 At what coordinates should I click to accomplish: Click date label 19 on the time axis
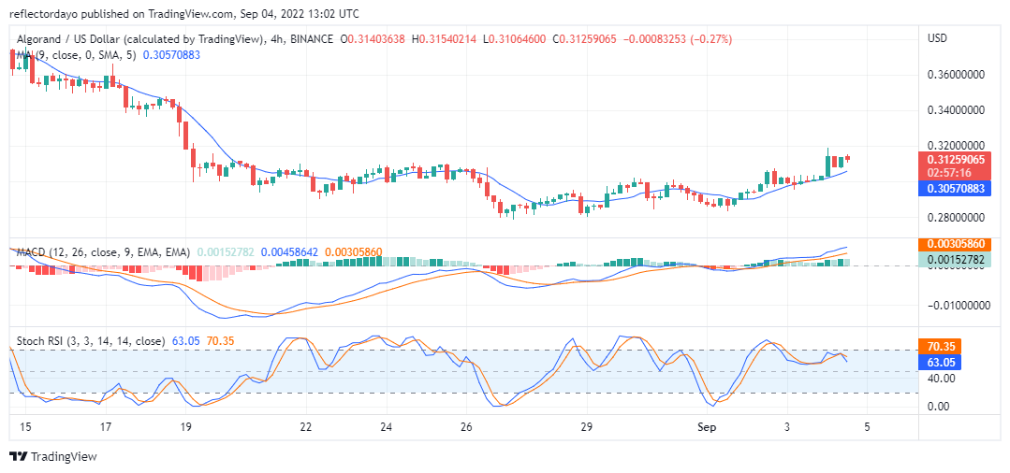point(186,426)
